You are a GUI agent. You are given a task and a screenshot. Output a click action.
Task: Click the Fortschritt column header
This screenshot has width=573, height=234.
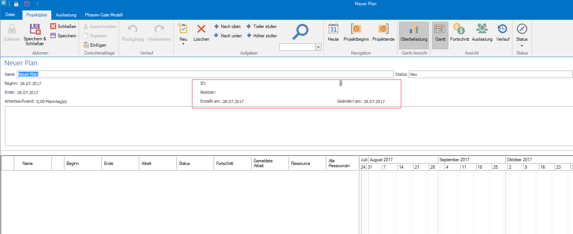tap(225, 163)
